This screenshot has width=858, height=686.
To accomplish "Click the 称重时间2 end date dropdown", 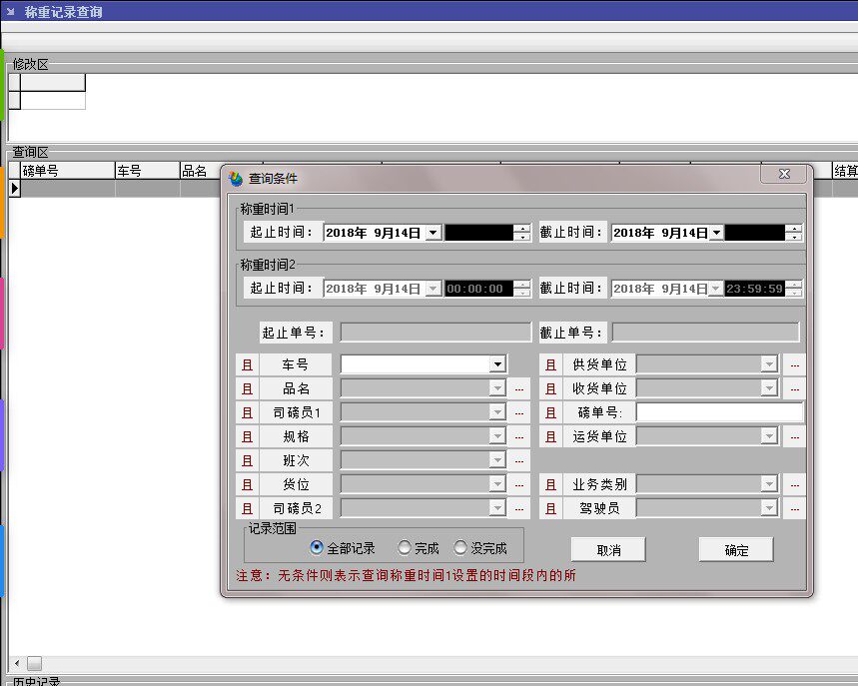I will point(716,289).
